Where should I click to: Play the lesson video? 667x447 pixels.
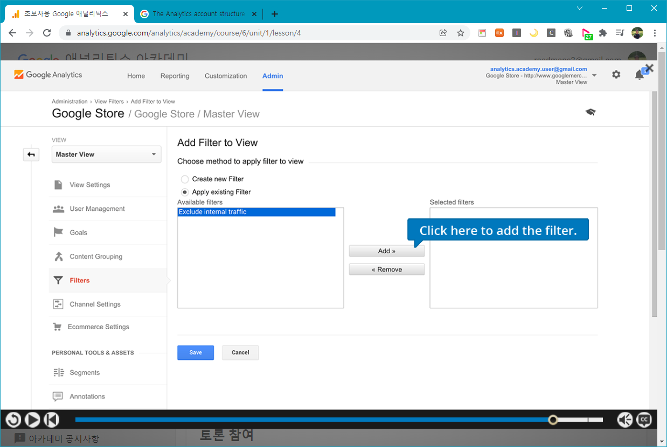click(x=32, y=420)
